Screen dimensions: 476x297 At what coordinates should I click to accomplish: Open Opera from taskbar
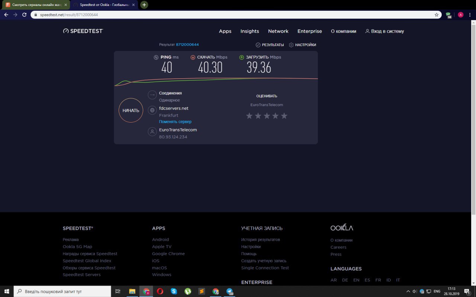160,291
